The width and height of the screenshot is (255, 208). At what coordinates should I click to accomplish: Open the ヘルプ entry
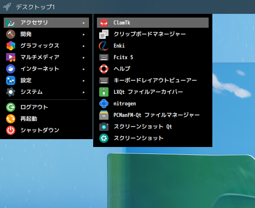[153, 69]
